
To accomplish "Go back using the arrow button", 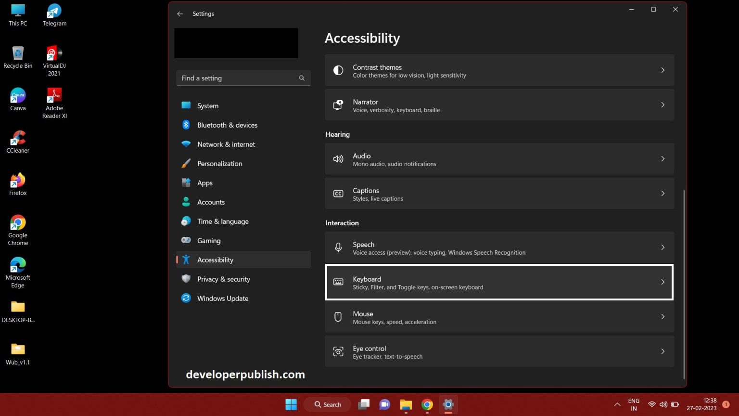I will click(x=179, y=13).
